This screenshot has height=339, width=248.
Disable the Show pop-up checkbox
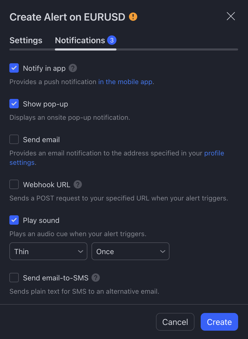14,104
